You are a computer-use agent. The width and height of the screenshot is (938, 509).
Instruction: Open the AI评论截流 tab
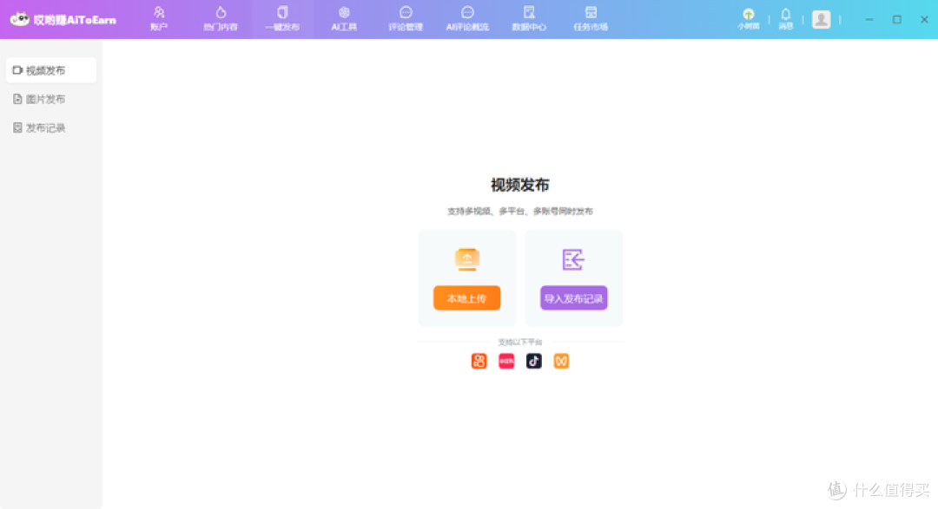[467, 19]
